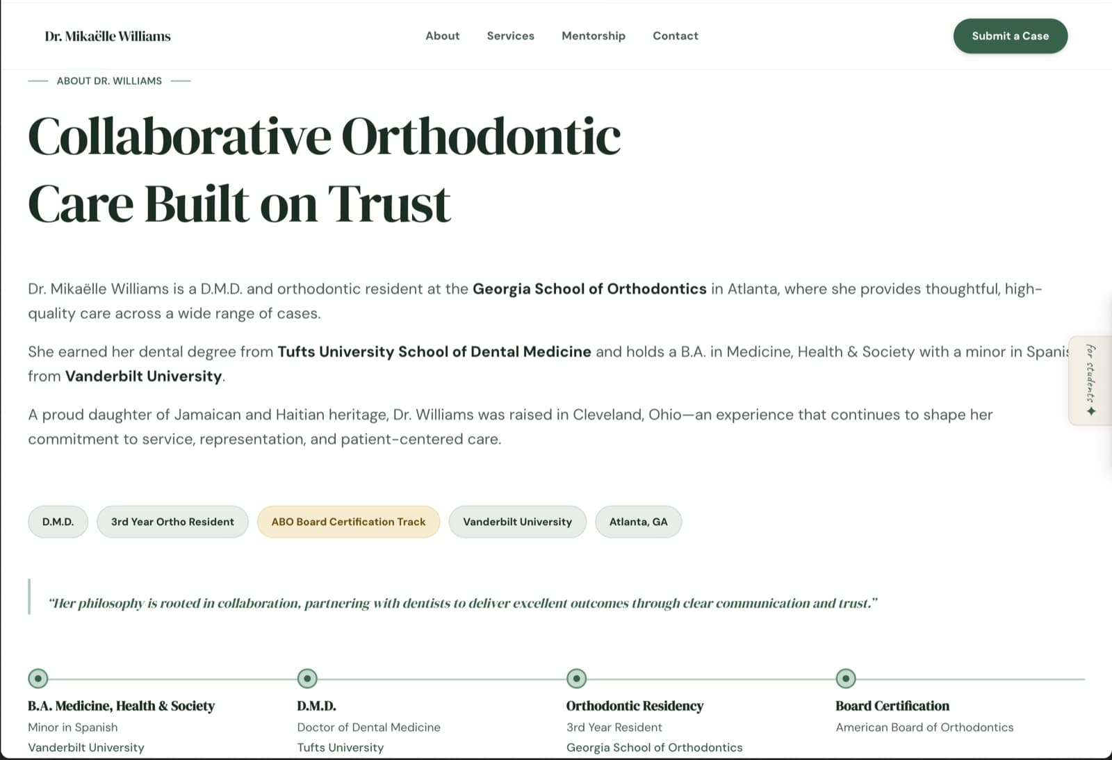Click 'Doctor of Dental Medicine' timeline text
This screenshot has height=760, width=1112.
pyautogui.click(x=369, y=727)
